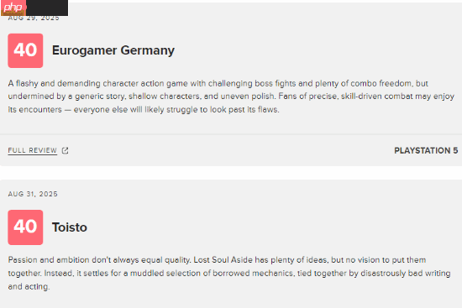
Task: Click the line starting 'together. Instead, it settles'
Action: pos(229,274)
